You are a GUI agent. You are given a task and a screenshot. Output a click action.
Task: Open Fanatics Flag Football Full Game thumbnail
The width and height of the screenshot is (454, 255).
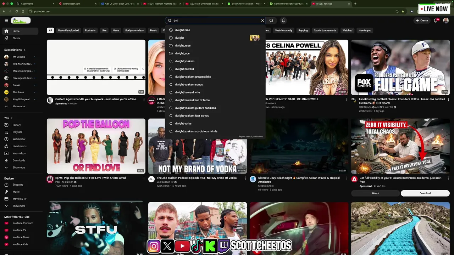click(x=400, y=67)
